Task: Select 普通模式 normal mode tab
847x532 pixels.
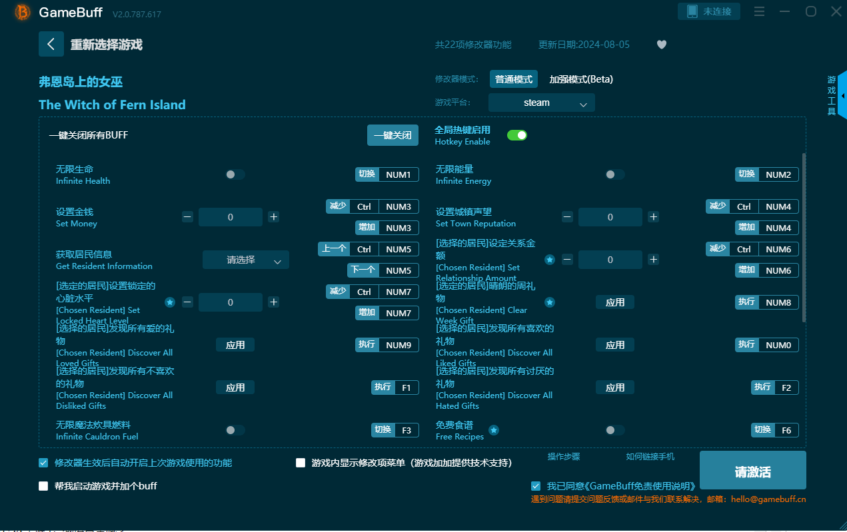Action: tap(514, 79)
